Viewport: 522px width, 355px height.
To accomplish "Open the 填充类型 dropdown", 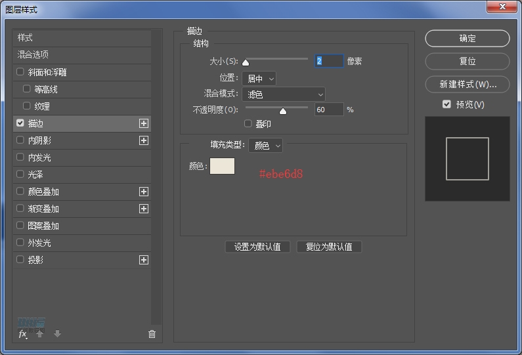I will coord(265,146).
